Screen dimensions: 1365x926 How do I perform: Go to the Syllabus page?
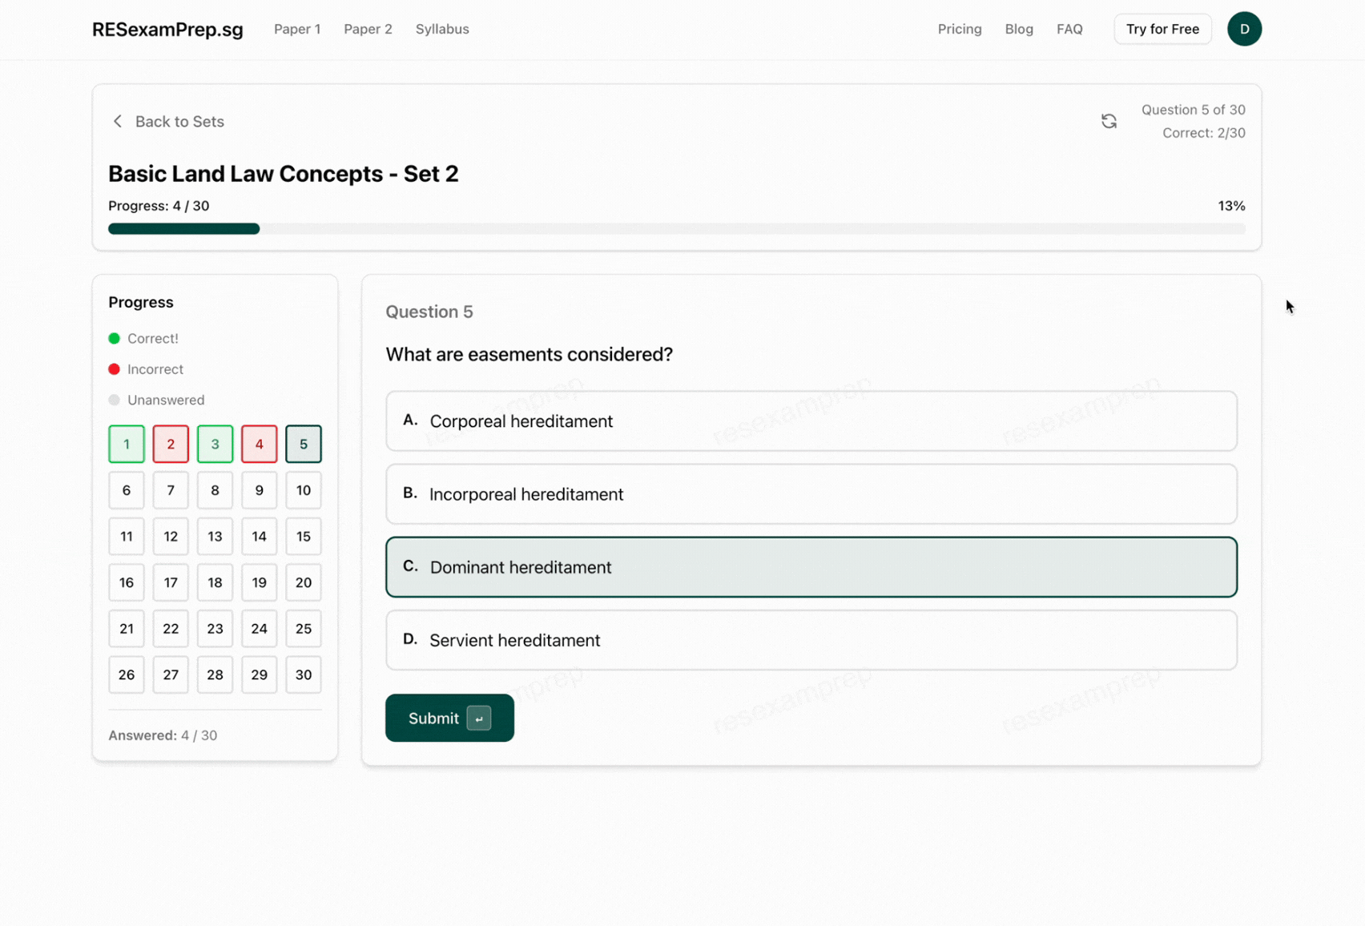[442, 29]
